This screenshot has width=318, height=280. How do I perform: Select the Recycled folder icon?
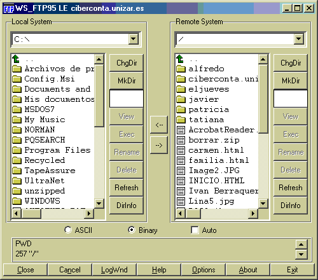[x=17, y=160]
